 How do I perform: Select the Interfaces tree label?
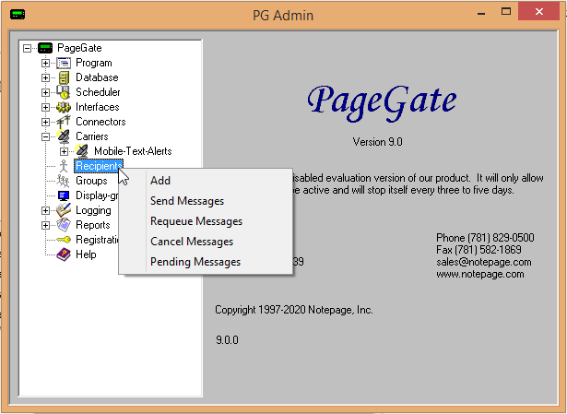point(98,107)
